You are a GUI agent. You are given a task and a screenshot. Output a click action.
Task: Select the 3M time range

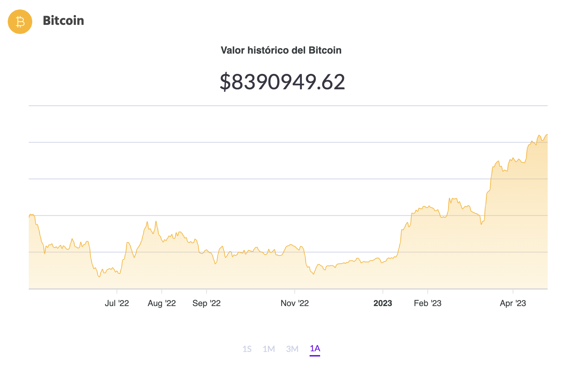click(292, 348)
